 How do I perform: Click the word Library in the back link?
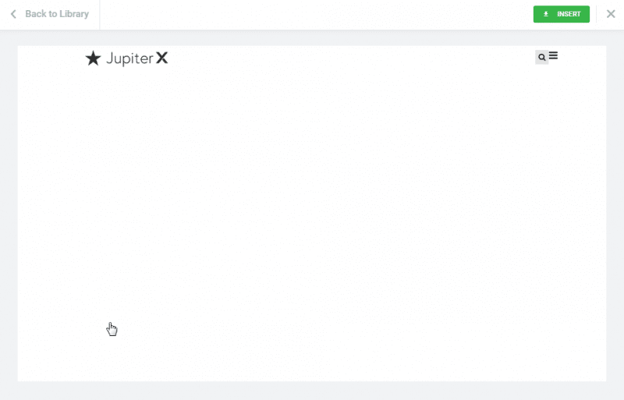74,14
